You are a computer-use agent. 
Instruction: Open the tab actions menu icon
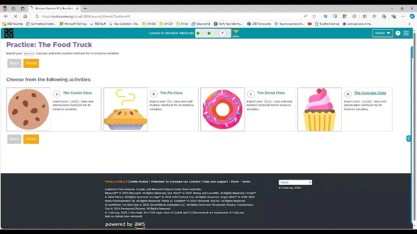coord(23,9)
